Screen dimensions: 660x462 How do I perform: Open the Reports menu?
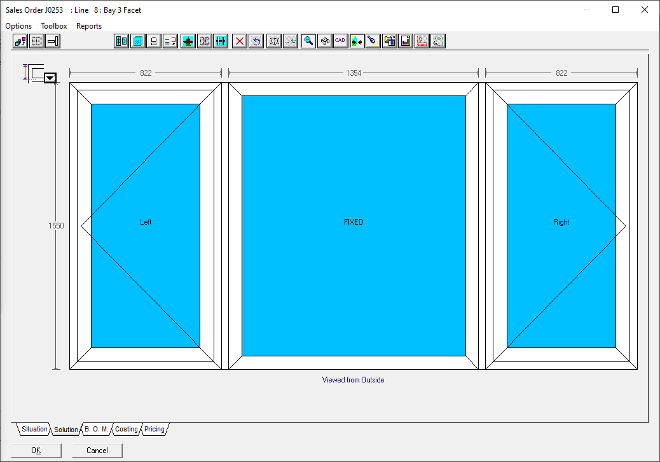[89, 26]
